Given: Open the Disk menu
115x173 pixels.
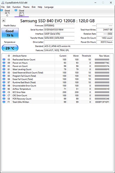Looking at the screenshot, I should [x=34, y=7].
